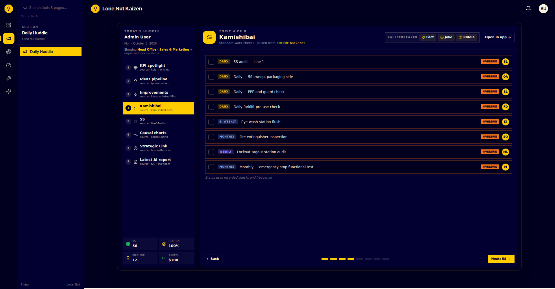Check the Lockout-tagout station audit checkbox
The image size is (555, 289).
click(211, 152)
